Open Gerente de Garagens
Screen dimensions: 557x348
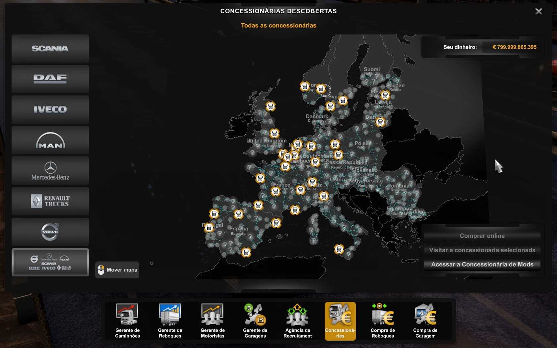(x=255, y=320)
